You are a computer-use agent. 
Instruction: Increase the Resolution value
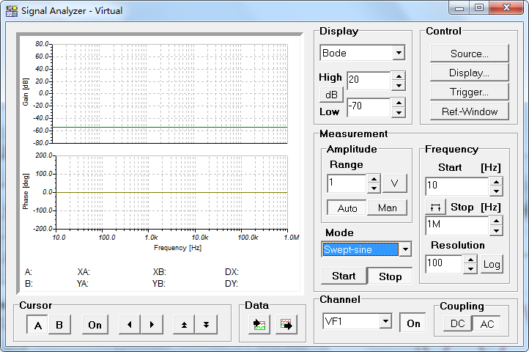coord(470,260)
